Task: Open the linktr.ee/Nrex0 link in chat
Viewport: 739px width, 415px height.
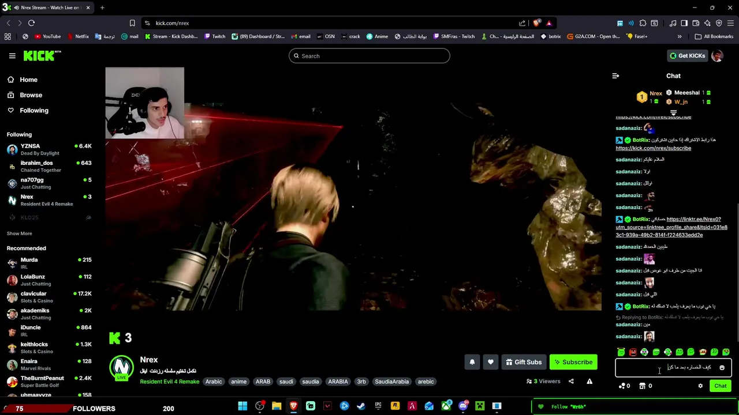Action: coord(671,227)
